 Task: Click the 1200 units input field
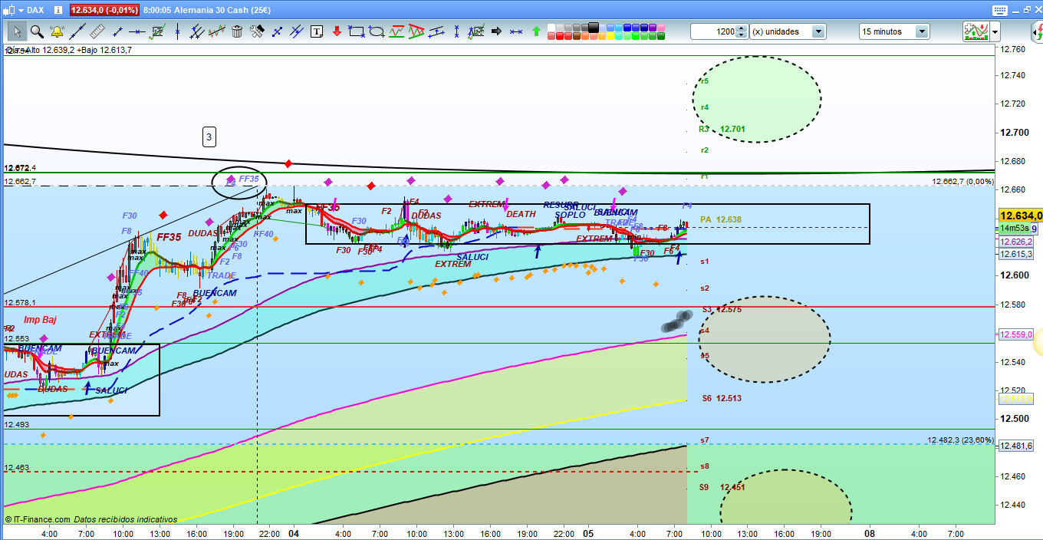pos(713,31)
